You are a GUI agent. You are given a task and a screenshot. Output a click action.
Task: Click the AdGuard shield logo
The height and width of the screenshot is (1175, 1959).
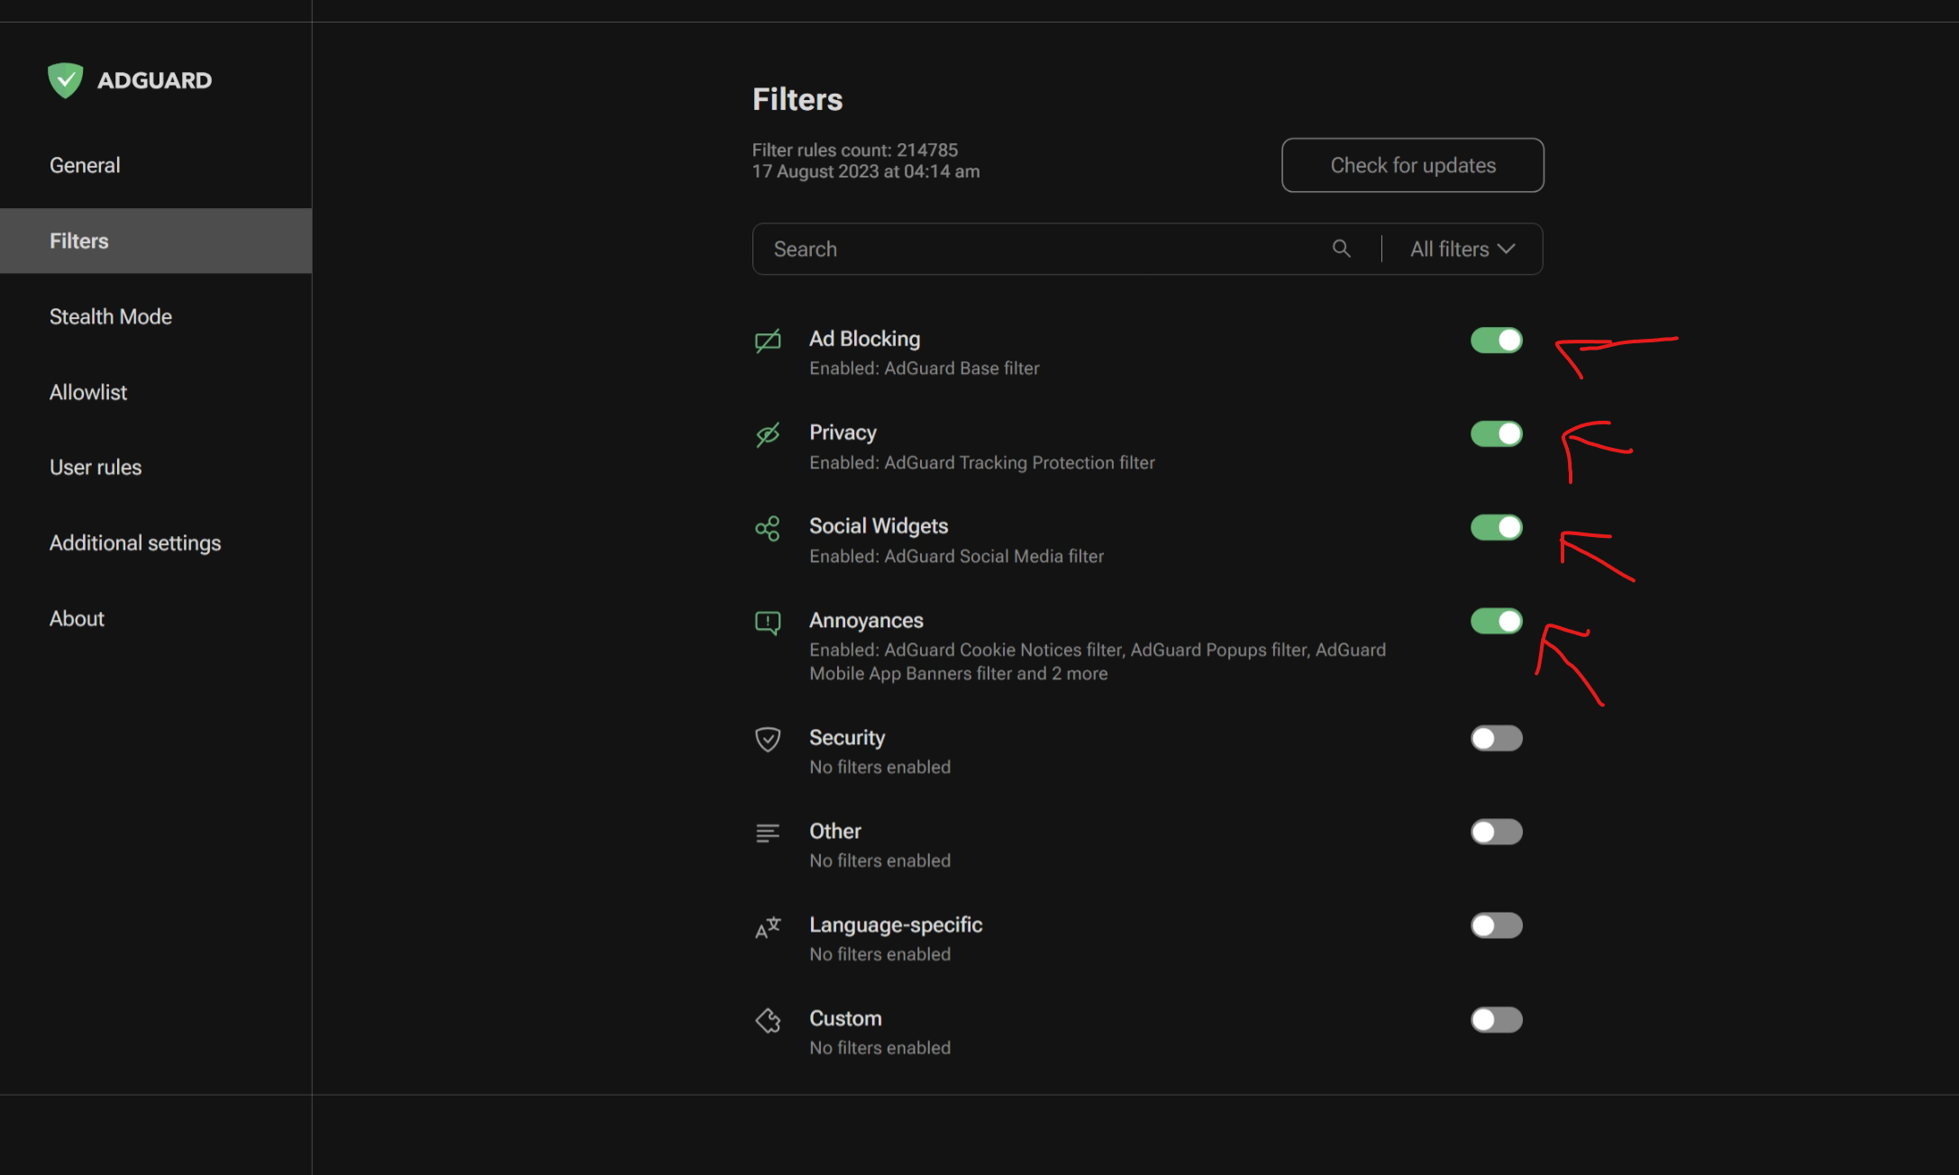click(65, 80)
